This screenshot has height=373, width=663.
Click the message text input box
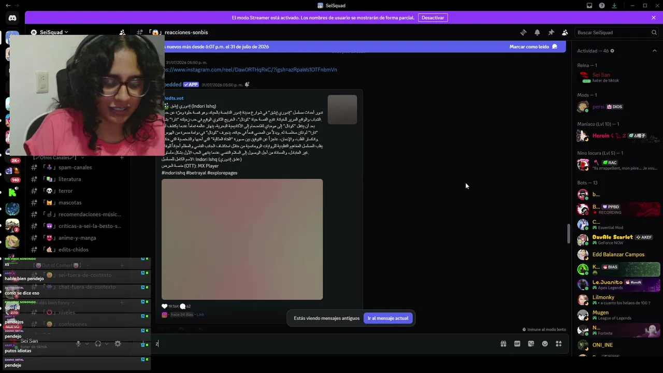pyautogui.click(x=326, y=343)
